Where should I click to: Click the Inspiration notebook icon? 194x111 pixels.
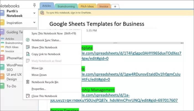point(2,23)
